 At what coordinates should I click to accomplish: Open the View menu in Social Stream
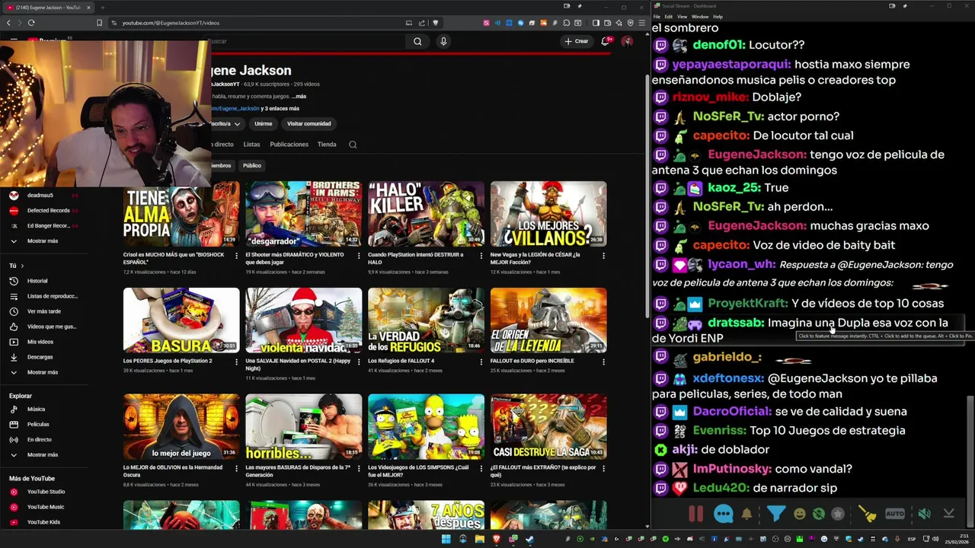682,16
